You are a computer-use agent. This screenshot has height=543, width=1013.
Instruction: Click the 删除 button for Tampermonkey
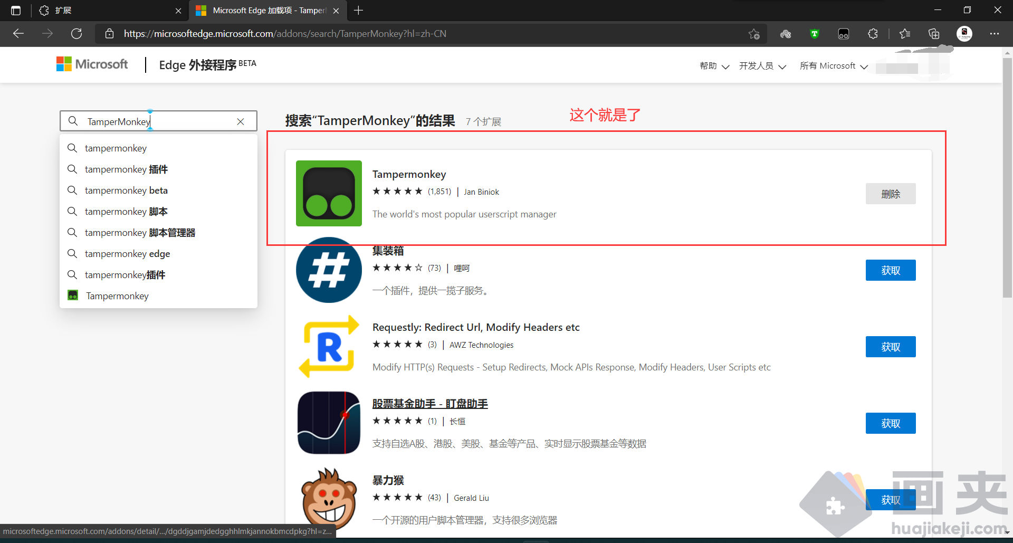(890, 193)
